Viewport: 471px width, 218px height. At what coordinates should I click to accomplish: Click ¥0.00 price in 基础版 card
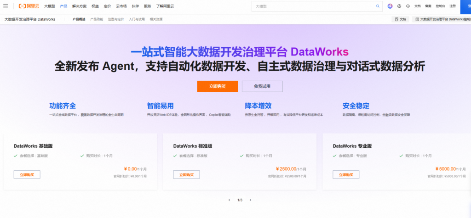click(130, 169)
